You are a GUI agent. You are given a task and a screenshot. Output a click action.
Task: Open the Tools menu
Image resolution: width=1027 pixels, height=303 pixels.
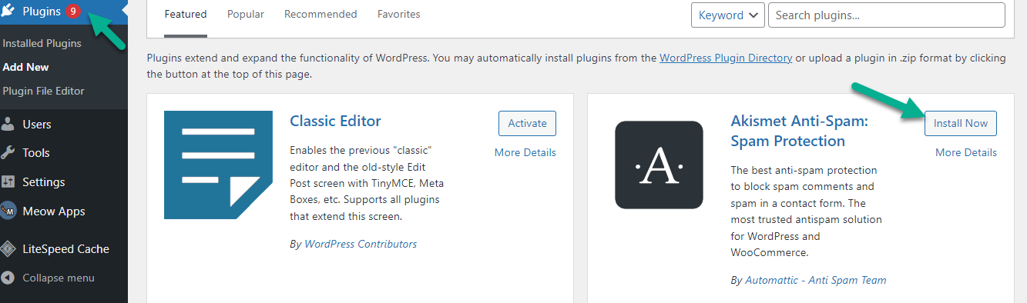coord(36,153)
